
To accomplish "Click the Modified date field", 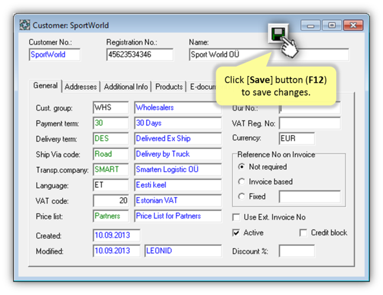I will click(x=116, y=251).
